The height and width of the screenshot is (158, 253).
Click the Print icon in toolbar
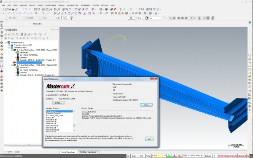[13, 9]
